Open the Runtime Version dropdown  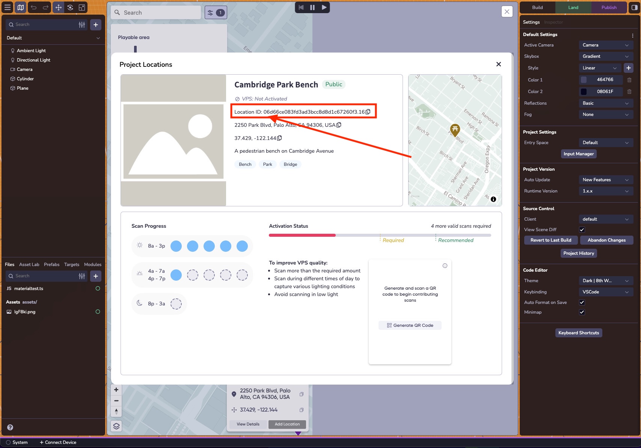(606, 191)
